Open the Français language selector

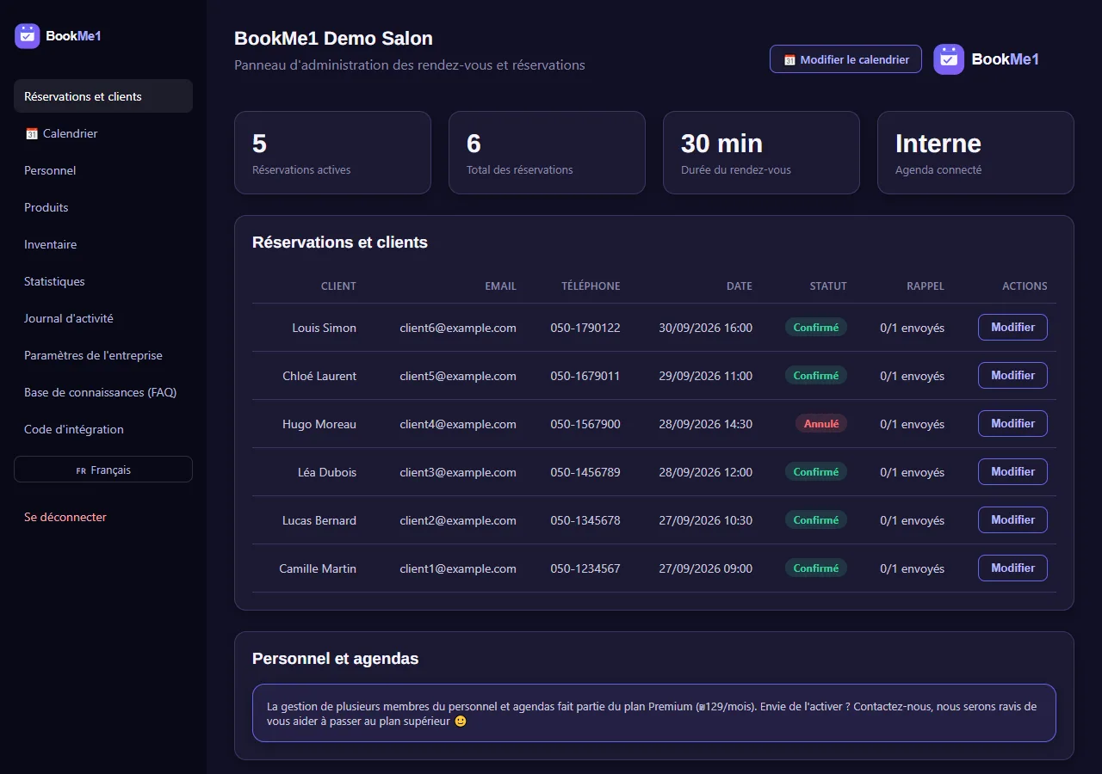pos(103,470)
